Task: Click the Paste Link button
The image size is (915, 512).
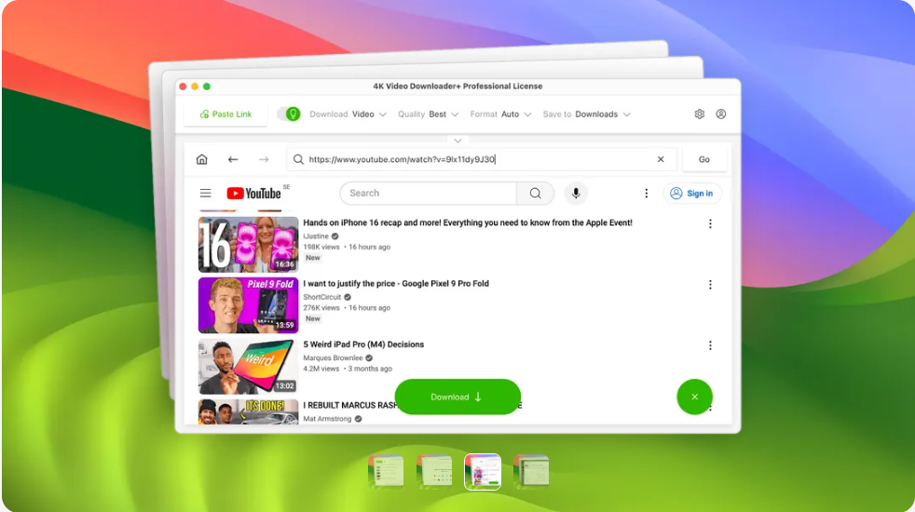Action: tap(225, 115)
